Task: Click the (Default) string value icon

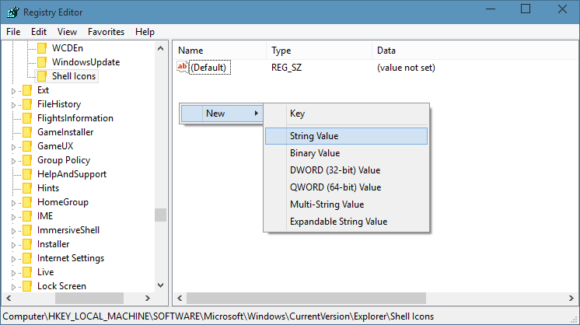Action: pyautogui.click(x=183, y=68)
